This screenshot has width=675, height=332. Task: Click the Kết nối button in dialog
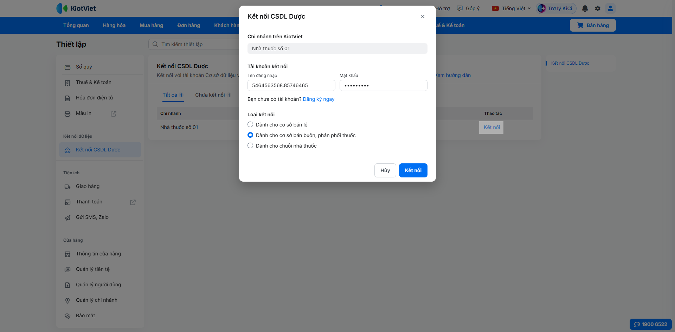tap(413, 170)
